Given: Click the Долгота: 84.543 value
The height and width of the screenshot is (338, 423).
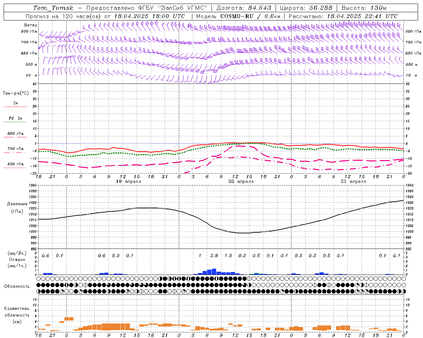Looking at the screenshot, I should [x=244, y=8].
